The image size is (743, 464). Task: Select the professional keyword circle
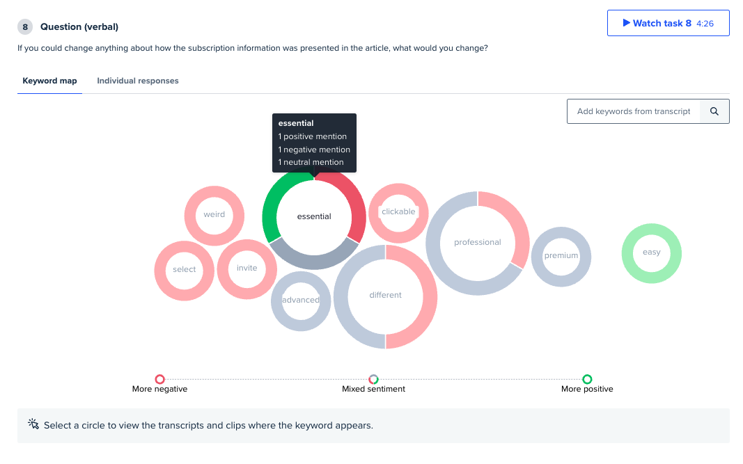point(478,243)
